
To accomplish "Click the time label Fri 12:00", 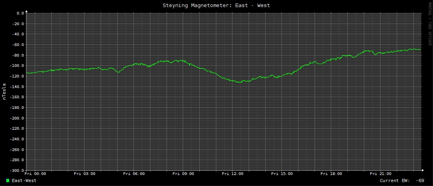I will tap(232, 174).
